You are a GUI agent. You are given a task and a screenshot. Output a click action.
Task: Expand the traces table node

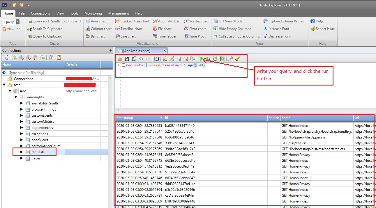[22, 158]
